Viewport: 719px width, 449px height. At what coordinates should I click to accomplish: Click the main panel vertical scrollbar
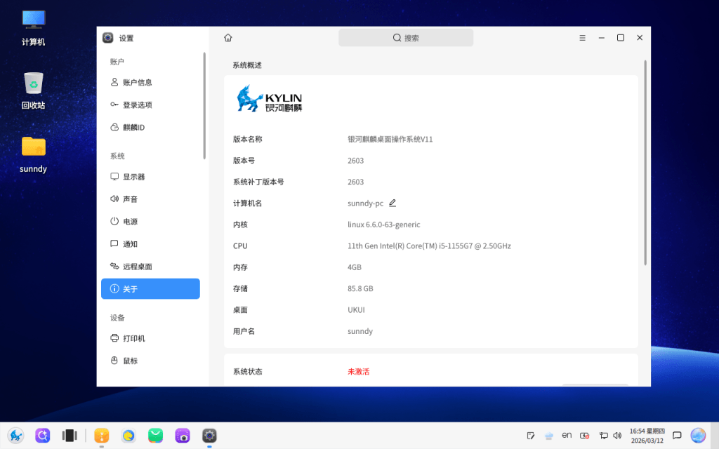(x=645, y=163)
